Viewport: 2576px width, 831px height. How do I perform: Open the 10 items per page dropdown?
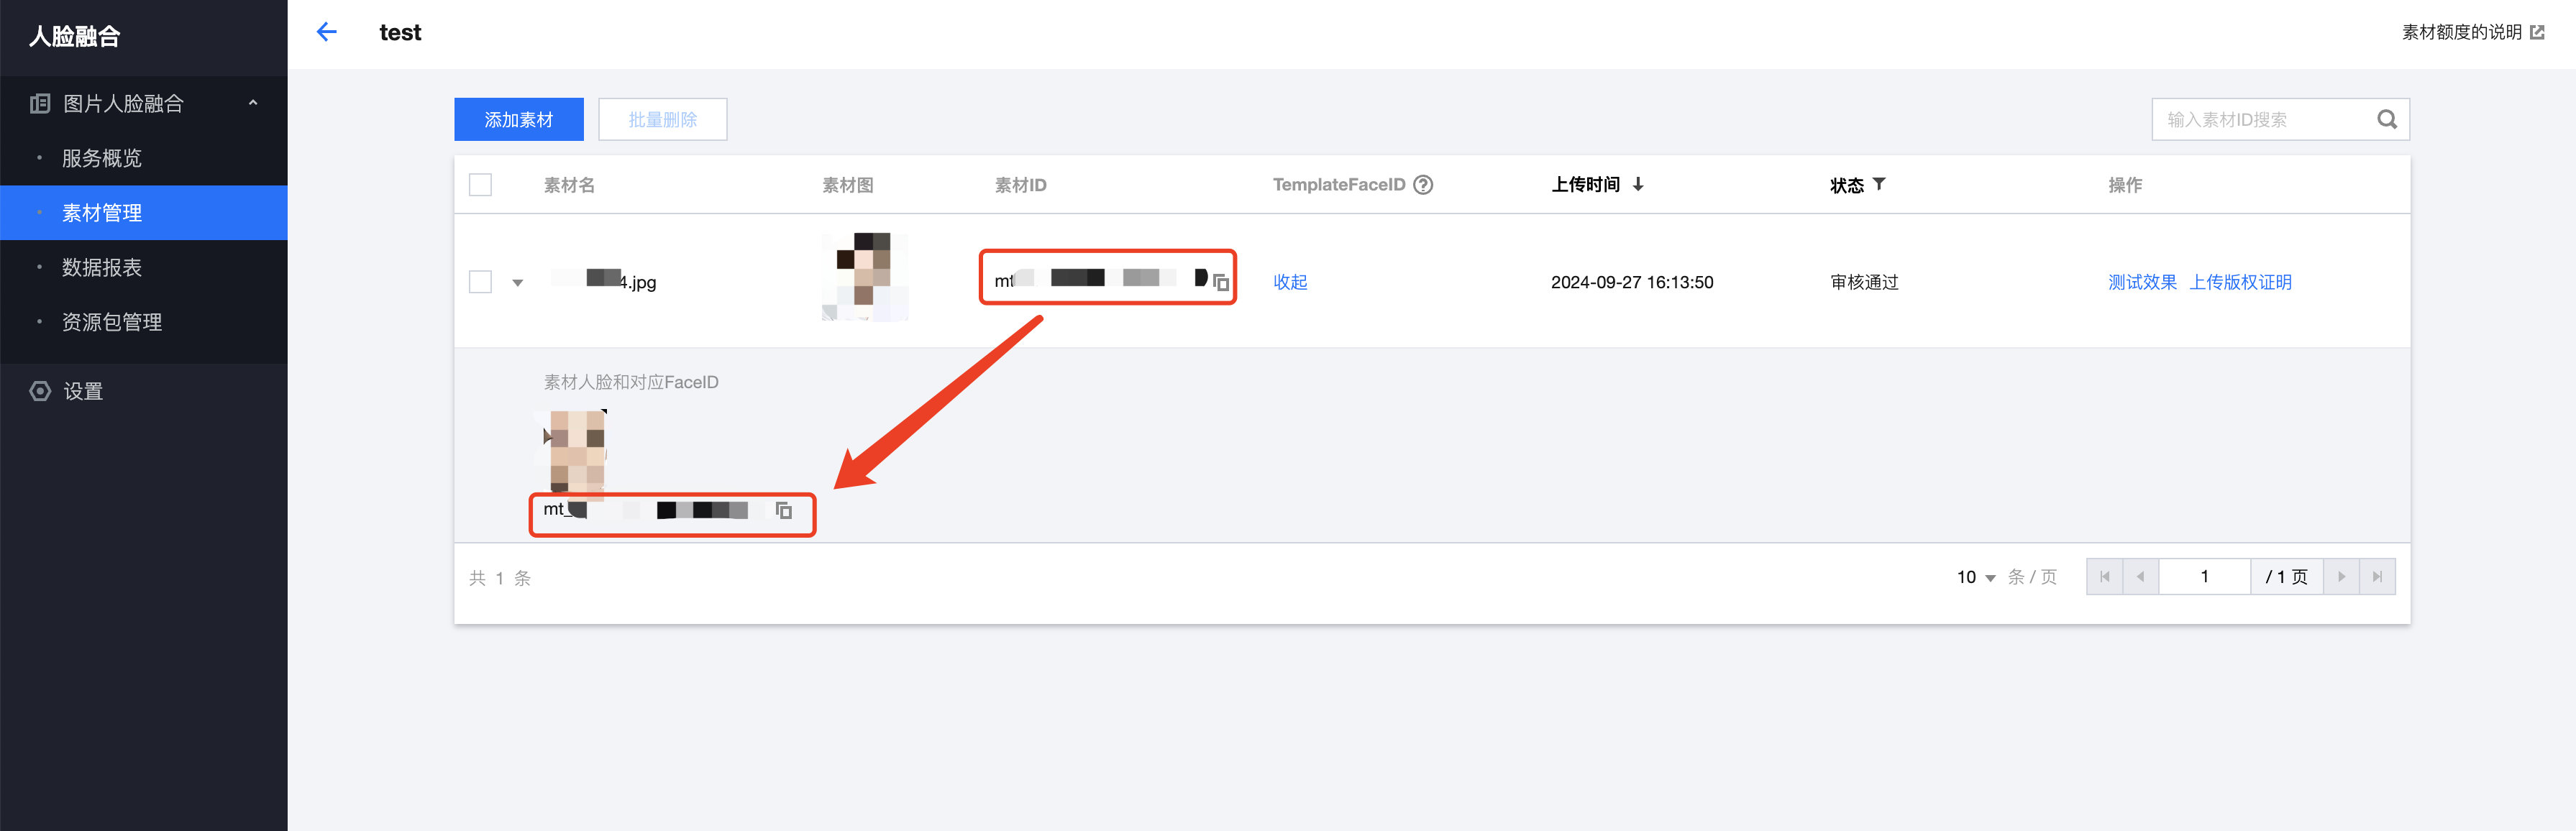tap(1976, 577)
